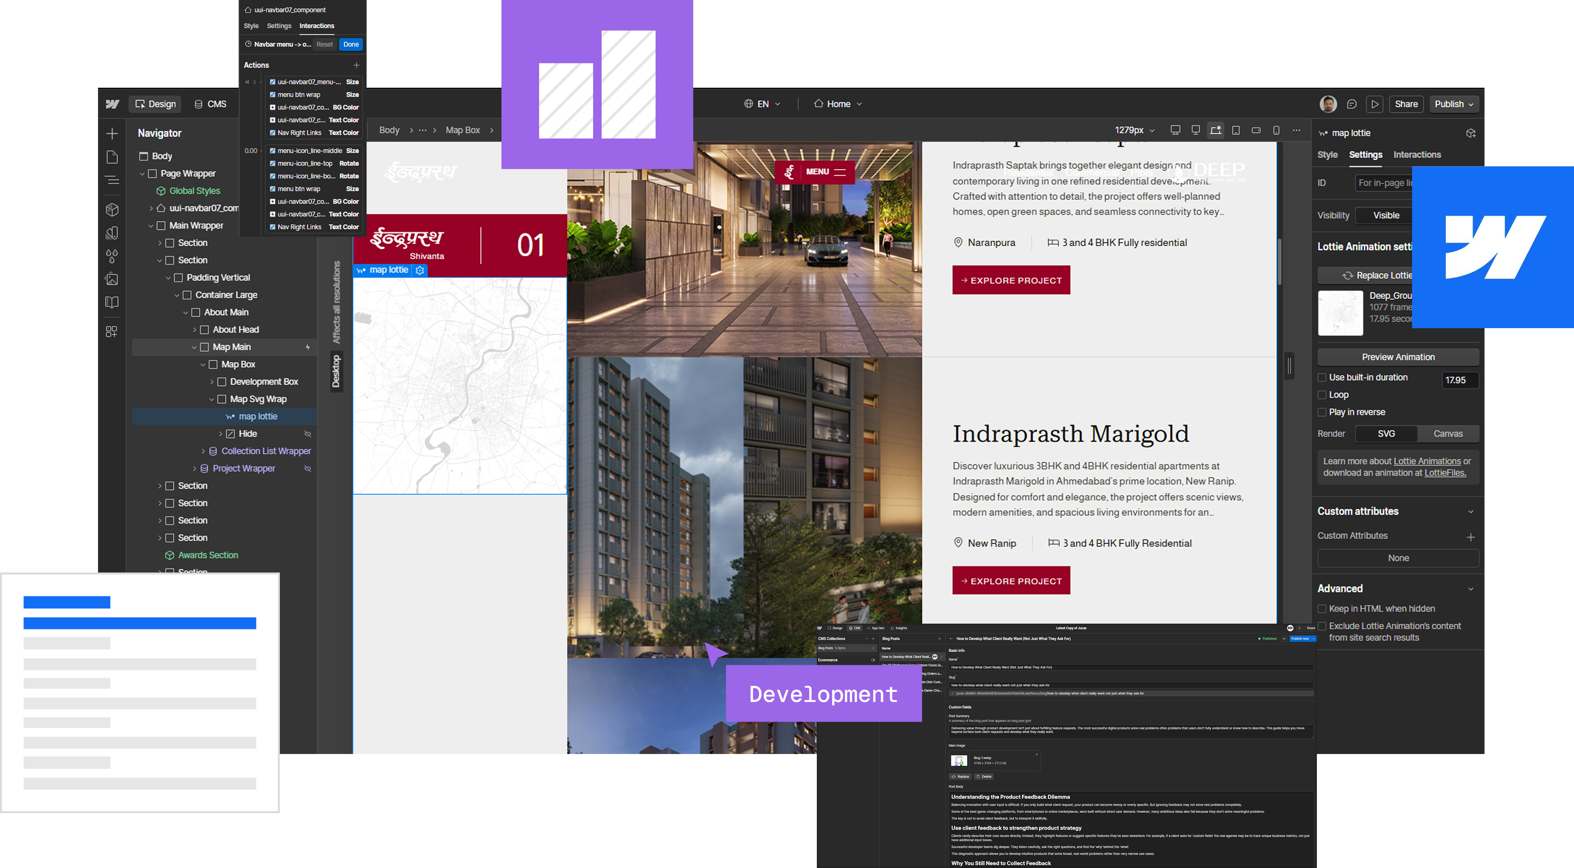Expand About Head in Navigator
The width and height of the screenshot is (1574, 868).
point(194,330)
